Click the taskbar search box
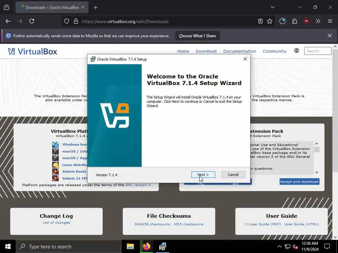338x253 pixels. pyautogui.click(x=69, y=246)
